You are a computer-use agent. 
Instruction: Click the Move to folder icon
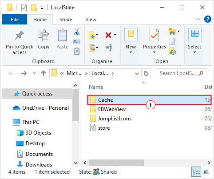(92, 35)
